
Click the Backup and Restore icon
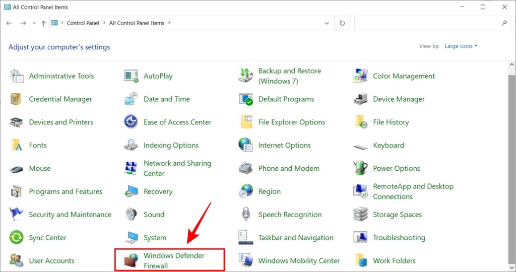coord(246,76)
